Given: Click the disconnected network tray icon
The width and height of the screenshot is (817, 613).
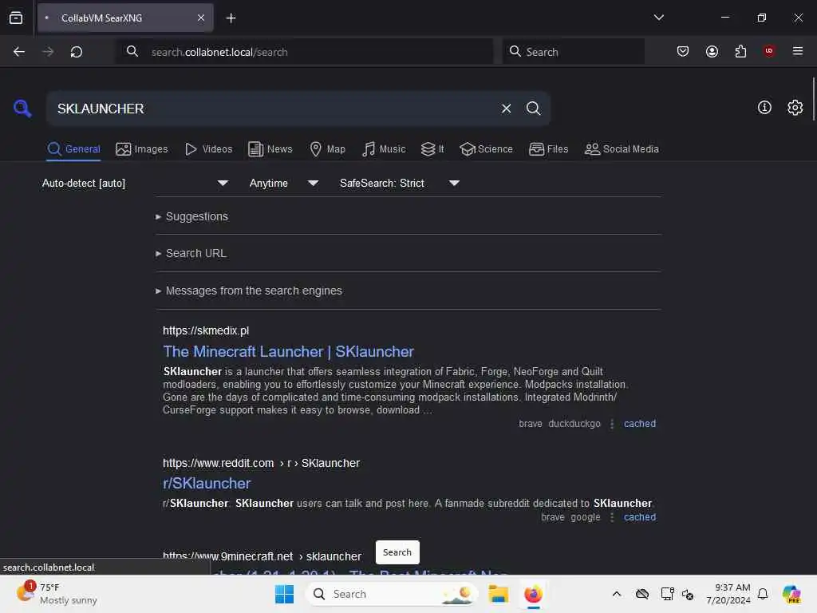Looking at the screenshot, I should pos(687,594).
